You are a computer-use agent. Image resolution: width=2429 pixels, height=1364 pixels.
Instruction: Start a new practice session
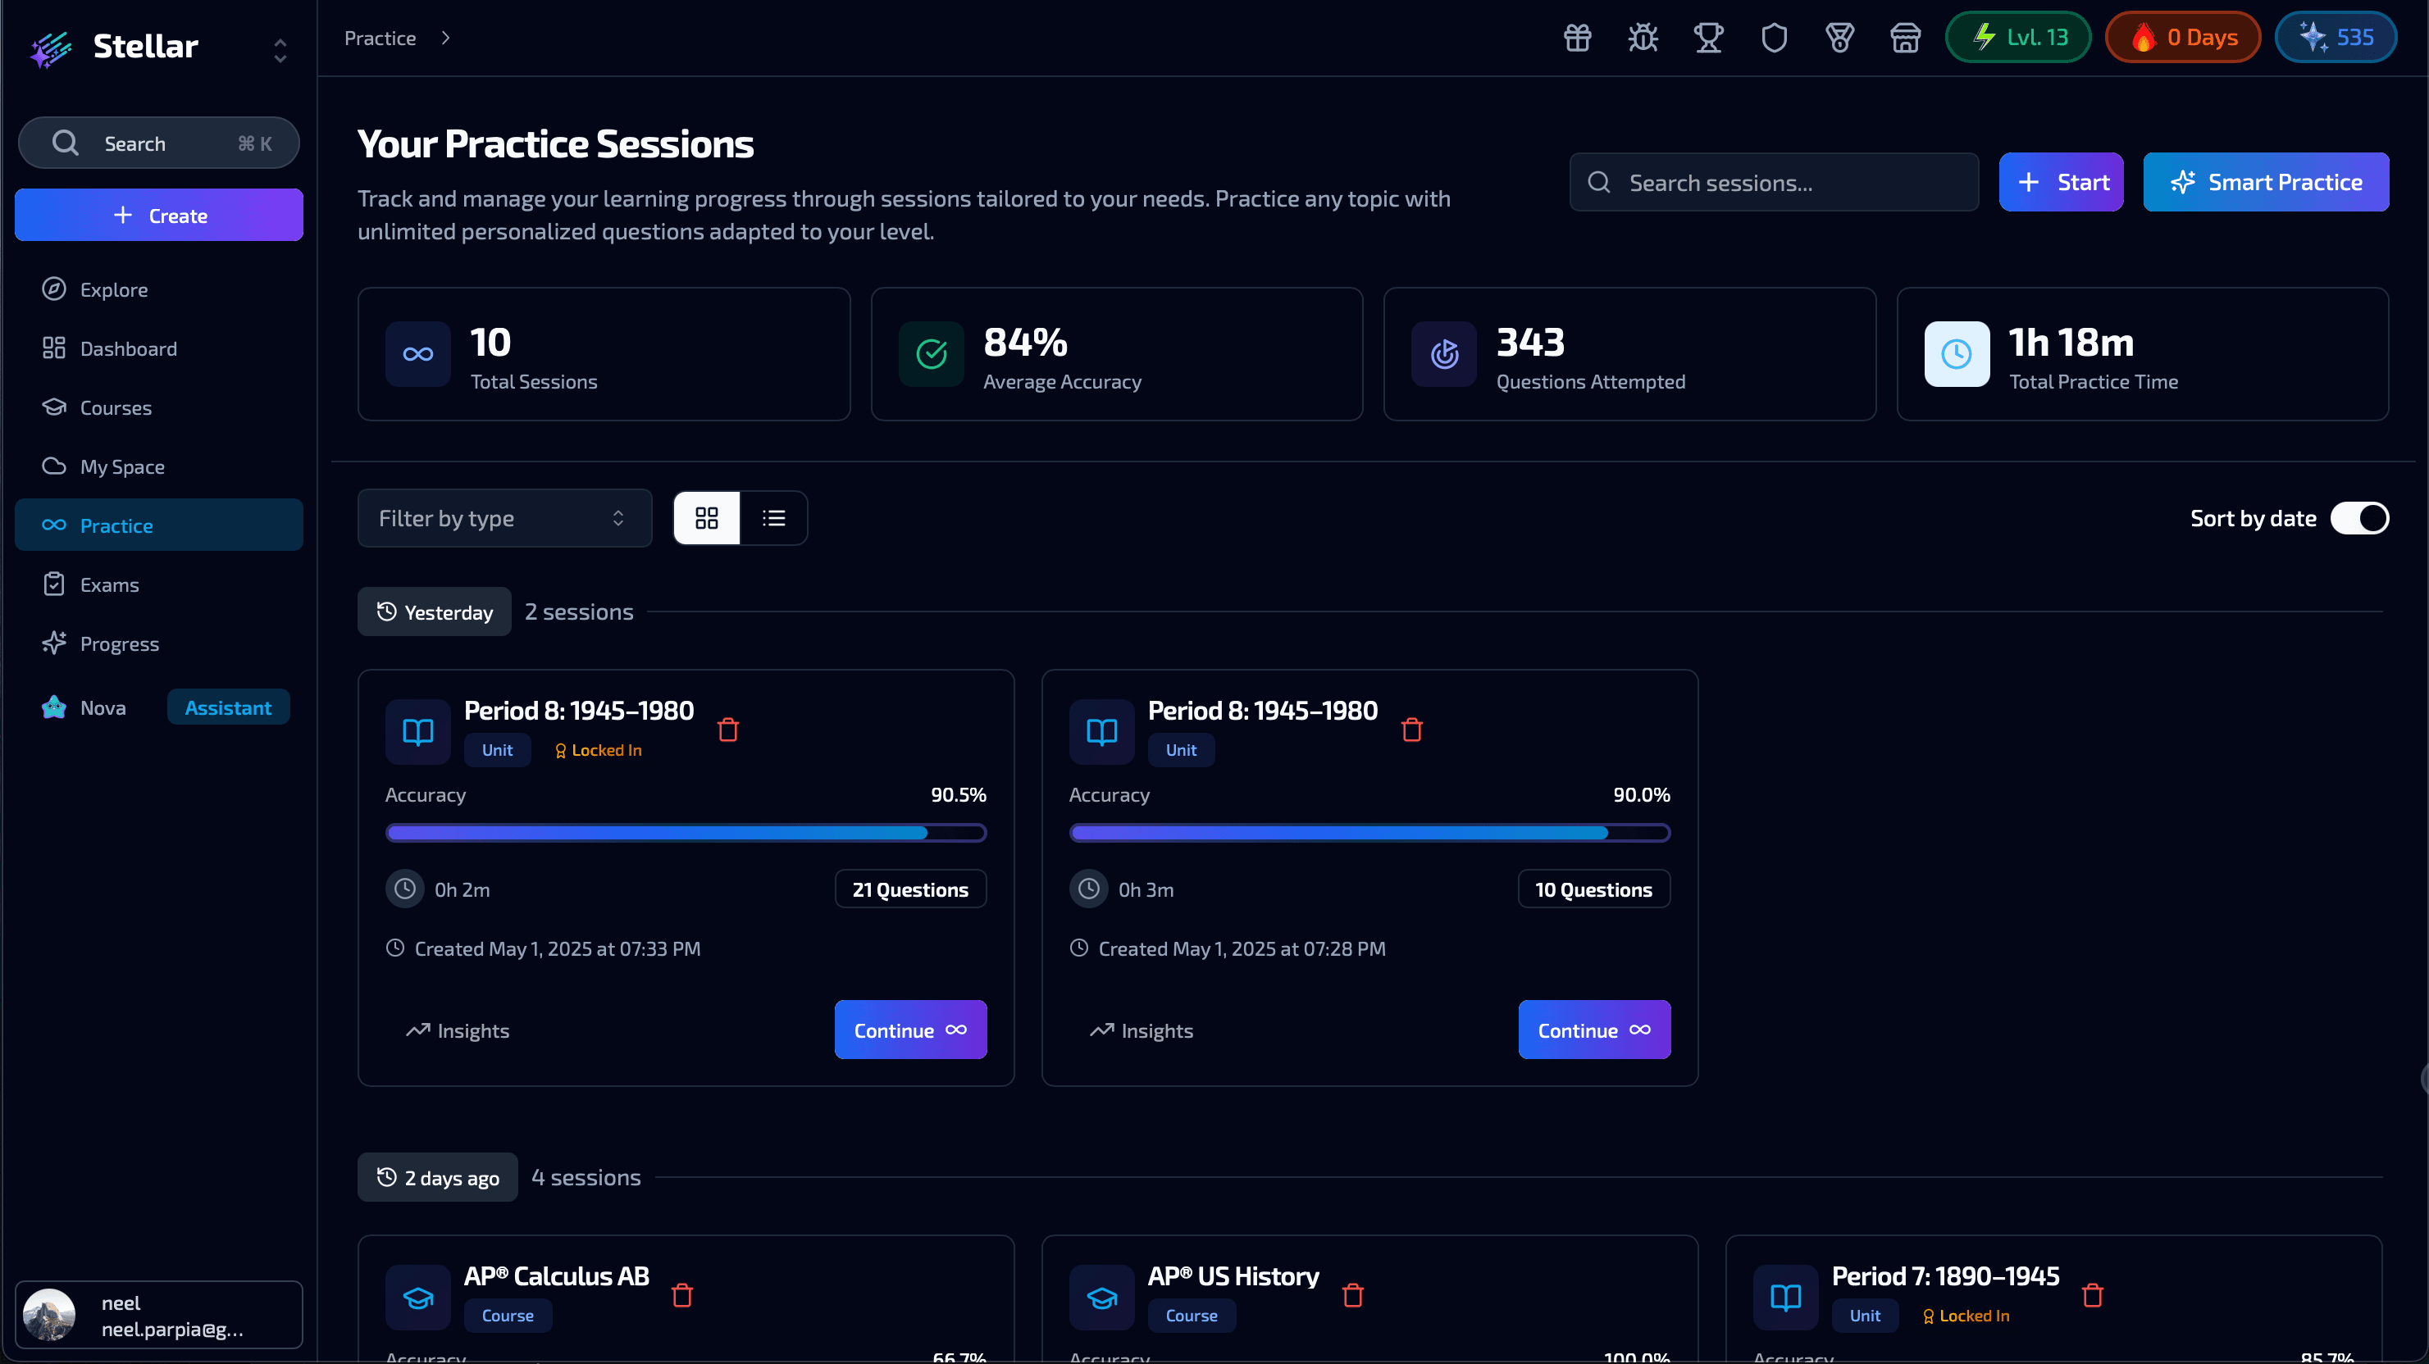point(2062,182)
